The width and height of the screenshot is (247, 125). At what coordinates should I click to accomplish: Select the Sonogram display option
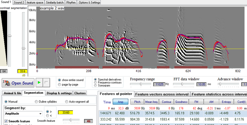95,85
